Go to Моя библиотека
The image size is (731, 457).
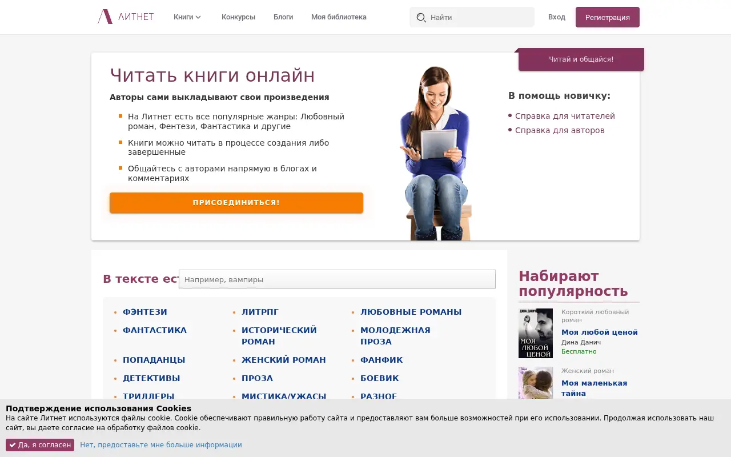click(339, 17)
